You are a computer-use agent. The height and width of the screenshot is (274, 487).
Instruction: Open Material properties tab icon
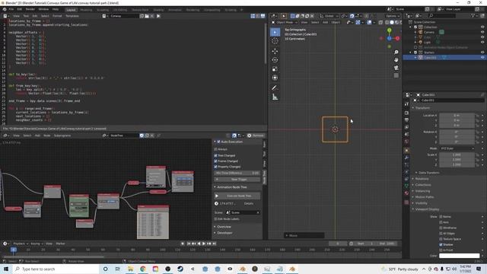pyautogui.click(x=406, y=193)
